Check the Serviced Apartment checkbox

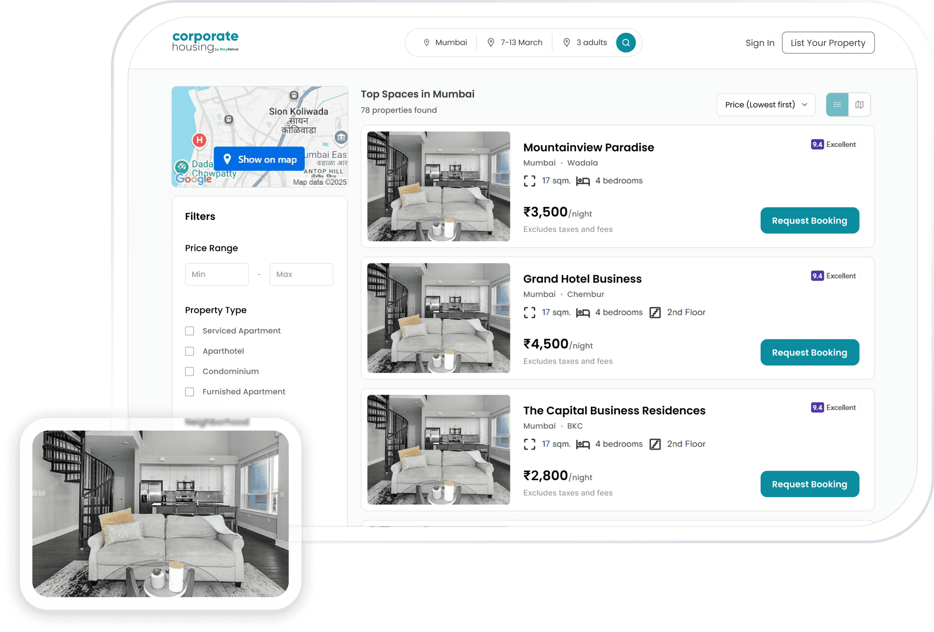point(190,331)
